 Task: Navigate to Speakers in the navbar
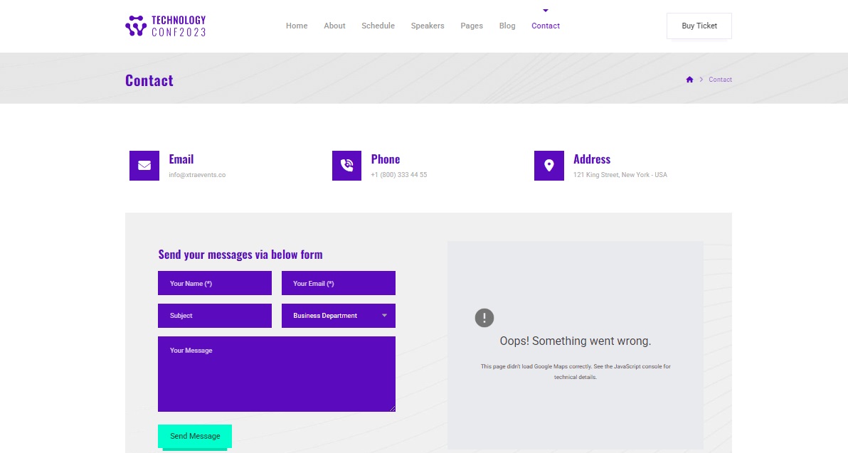tap(428, 26)
